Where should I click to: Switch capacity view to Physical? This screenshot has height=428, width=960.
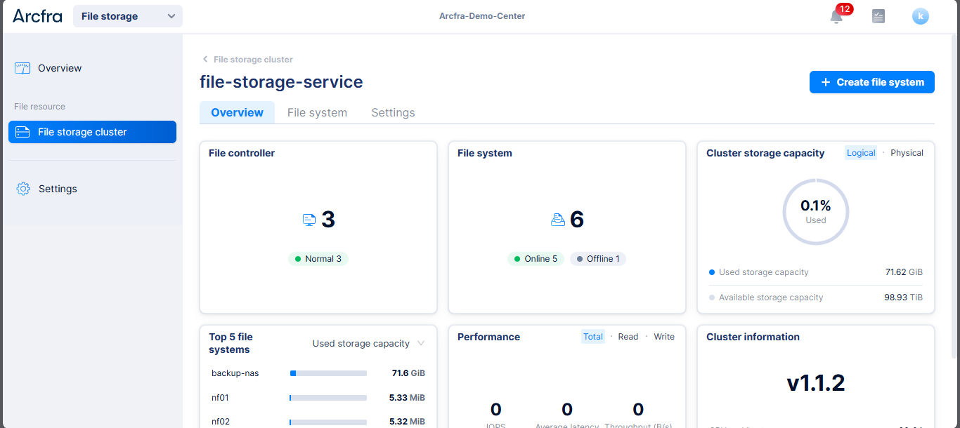coord(907,153)
